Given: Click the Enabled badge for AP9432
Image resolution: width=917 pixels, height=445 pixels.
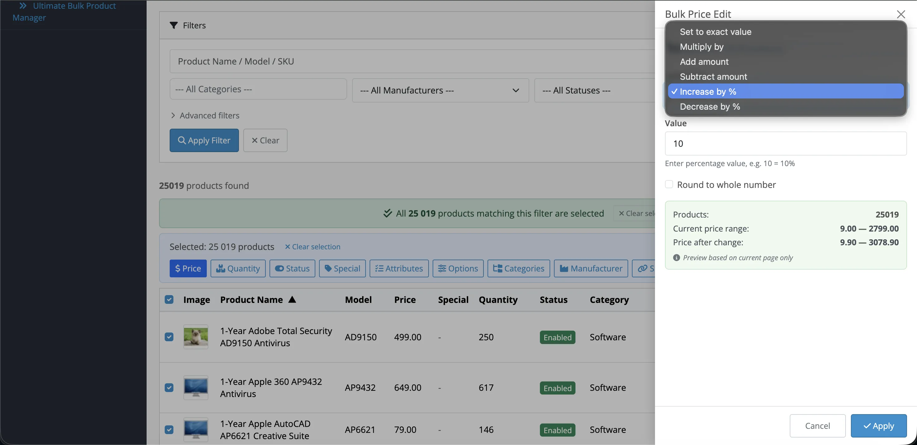Looking at the screenshot, I should [557, 388].
